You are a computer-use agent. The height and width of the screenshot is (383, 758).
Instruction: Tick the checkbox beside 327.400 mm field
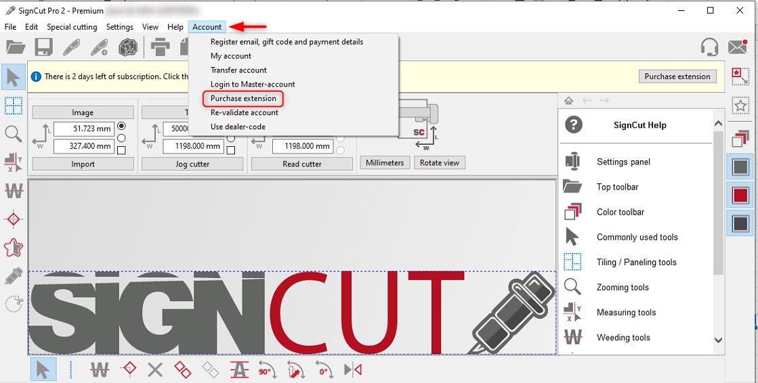coord(121,150)
